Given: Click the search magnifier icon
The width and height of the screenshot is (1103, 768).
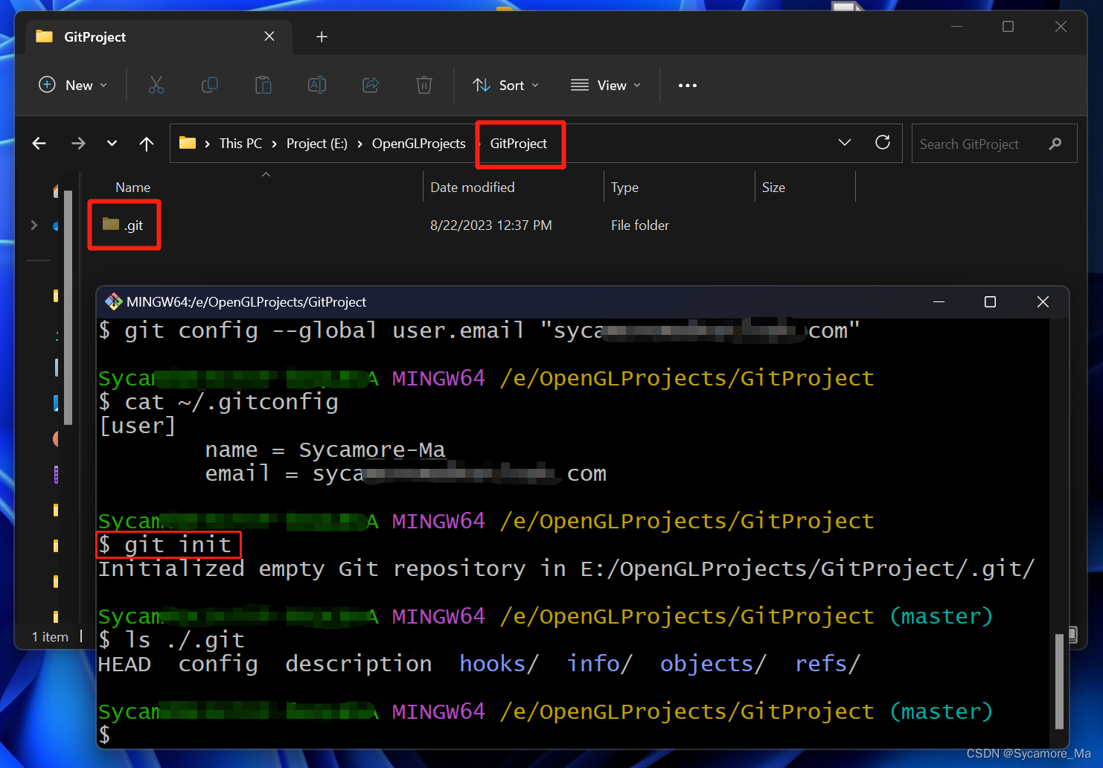Looking at the screenshot, I should click(x=1055, y=144).
